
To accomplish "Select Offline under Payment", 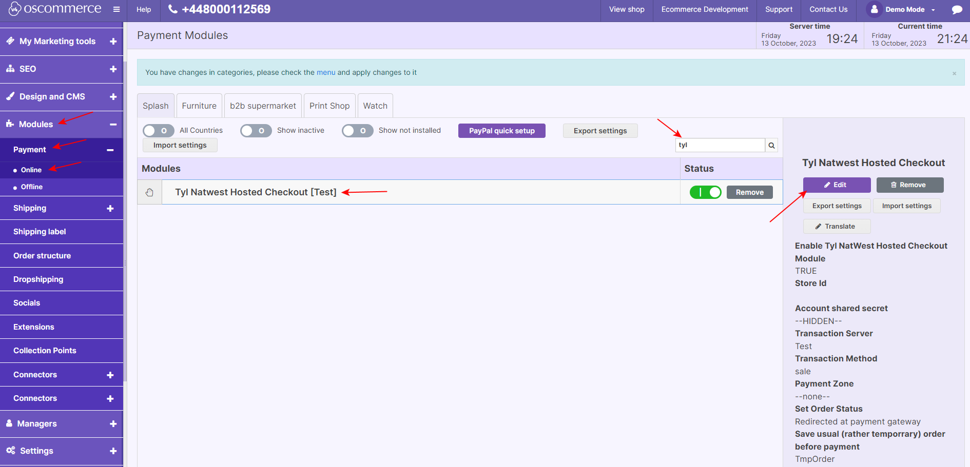I will click(x=32, y=187).
